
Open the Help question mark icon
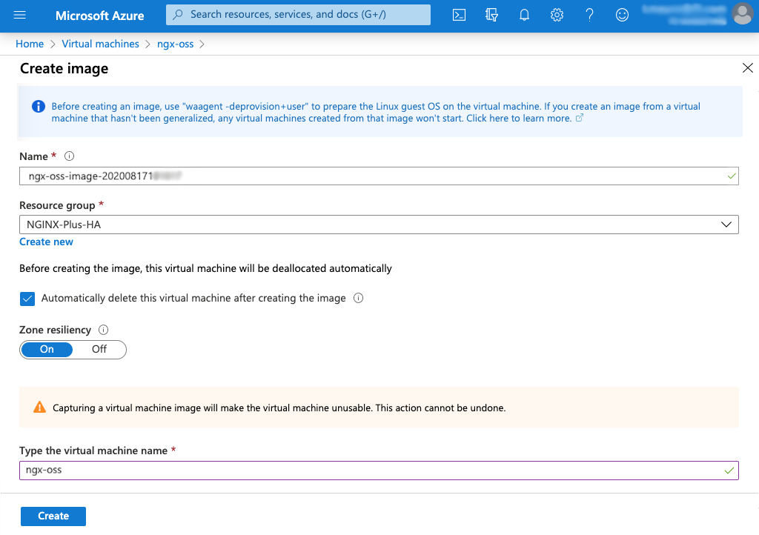pos(589,15)
